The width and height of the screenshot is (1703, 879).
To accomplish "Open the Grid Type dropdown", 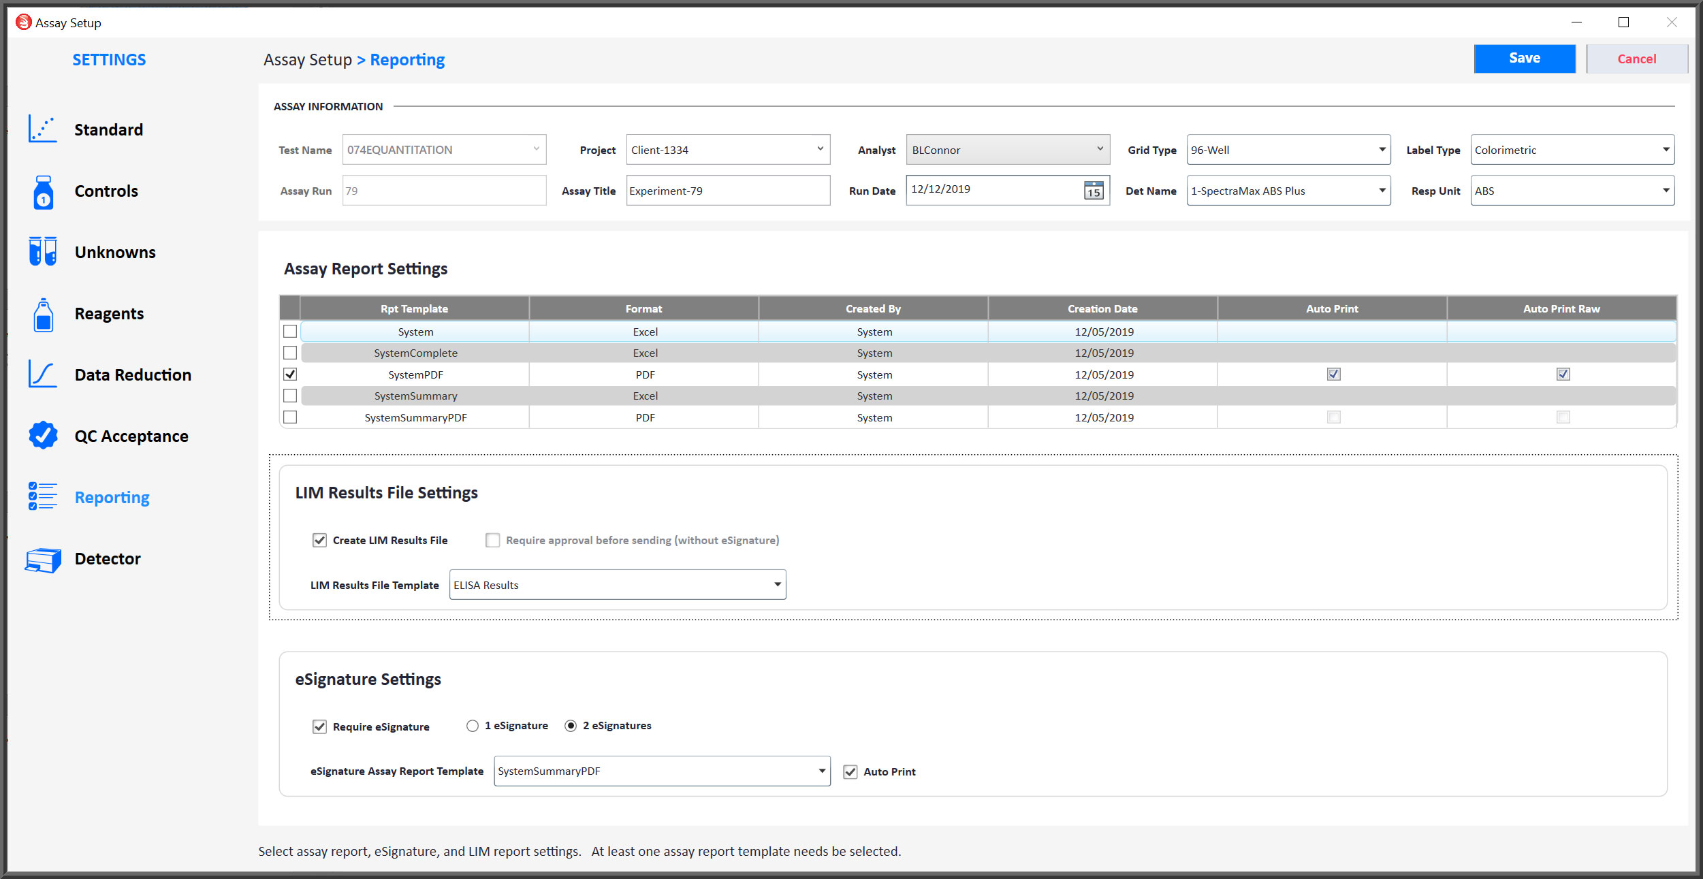I will (1288, 150).
